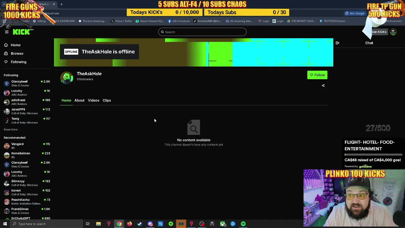Image resolution: width=405 pixels, height=228 pixels.
Task: Expand Show More under Following
Action: coord(10,130)
